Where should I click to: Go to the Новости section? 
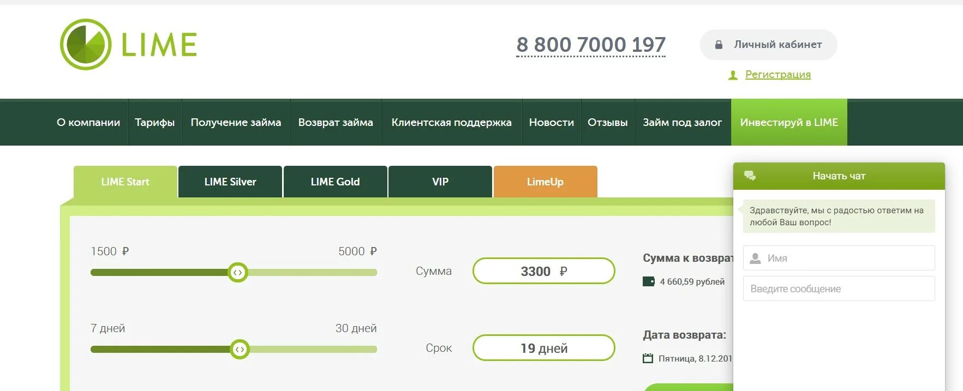(552, 122)
